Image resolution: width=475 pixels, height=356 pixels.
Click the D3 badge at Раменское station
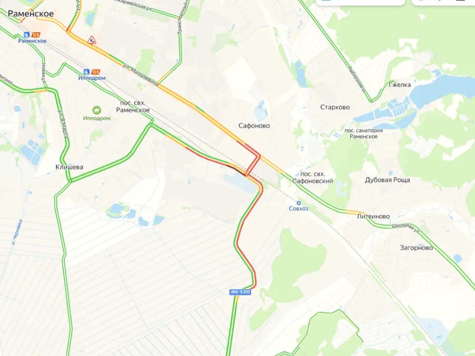[x=36, y=35]
